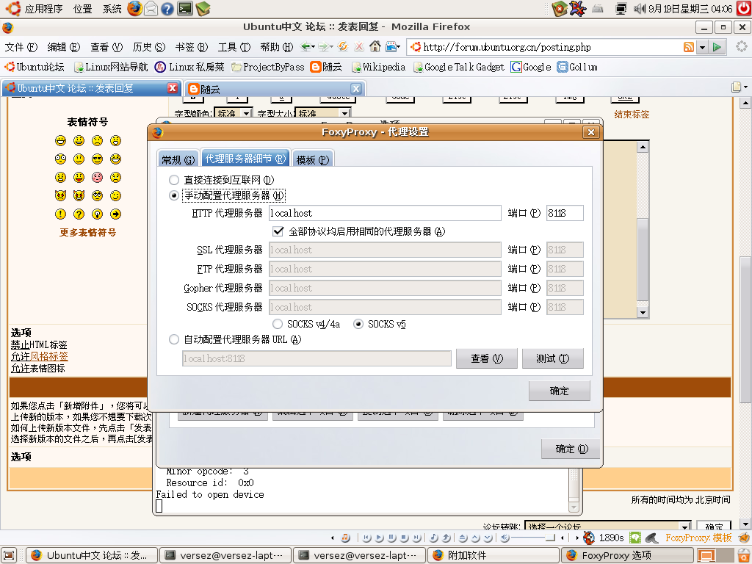
Task: Open FoxyProxy 选项 window from taskbar
Action: (626, 555)
